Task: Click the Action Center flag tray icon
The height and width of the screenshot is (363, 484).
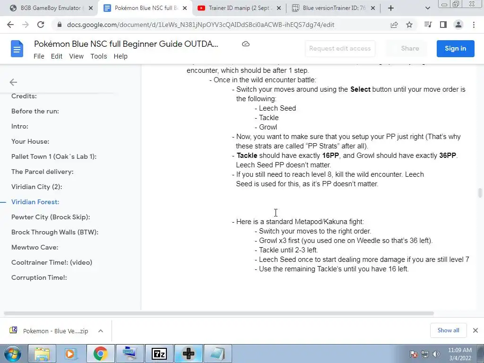Action: [414, 354]
